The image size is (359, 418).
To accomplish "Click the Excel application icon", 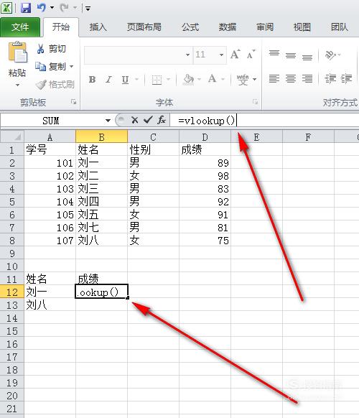I will 6,8.
